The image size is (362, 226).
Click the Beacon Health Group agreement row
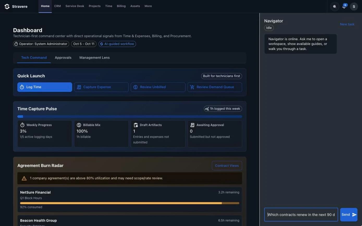click(130, 221)
